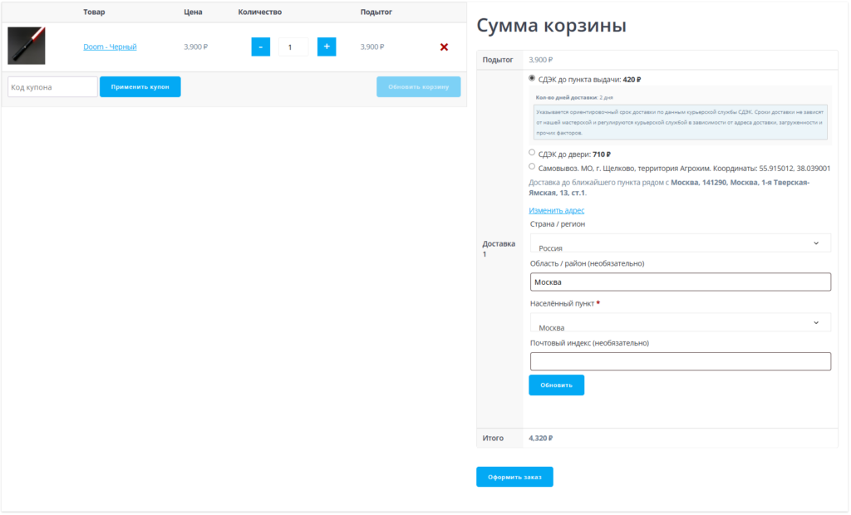Click the delivery time info notice box
Image resolution: width=851 pixels, height=515 pixels.
point(680,122)
